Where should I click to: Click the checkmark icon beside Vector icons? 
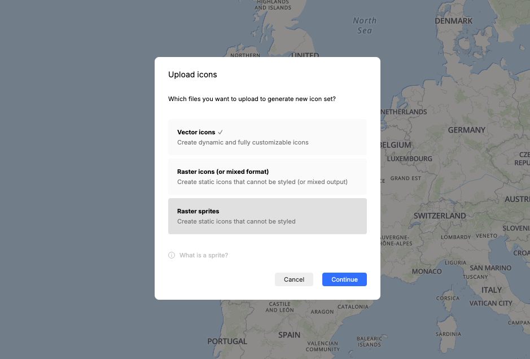pos(221,132)
